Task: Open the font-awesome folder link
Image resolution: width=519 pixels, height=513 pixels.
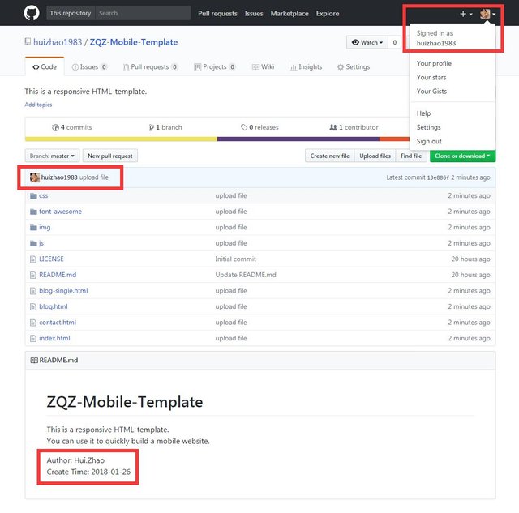Action: [60, 212]
